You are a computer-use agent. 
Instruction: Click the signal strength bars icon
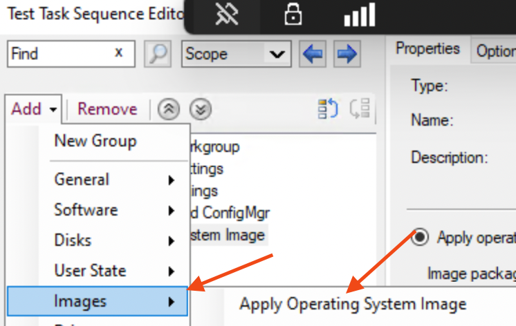[x=359, y=15]
